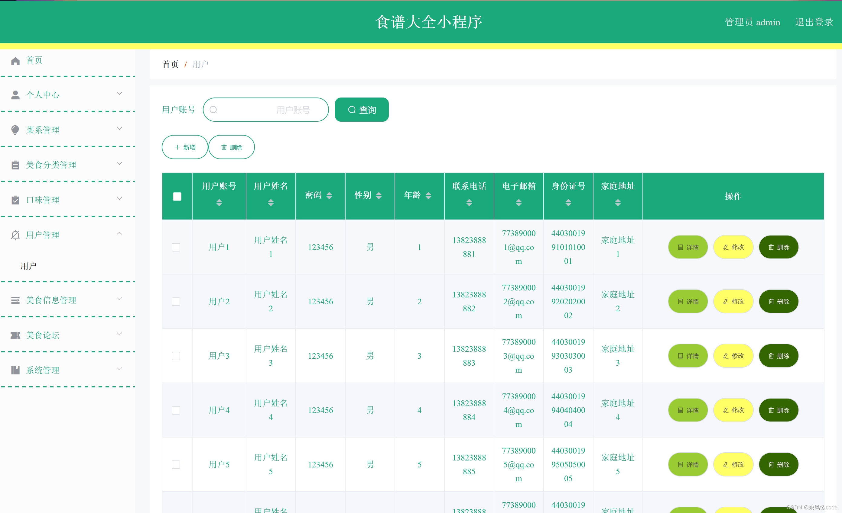This screenshot has height=513, width=842.
Task: Click the 查询 search button
Action: pyautogui.click(x=362, y=110)
